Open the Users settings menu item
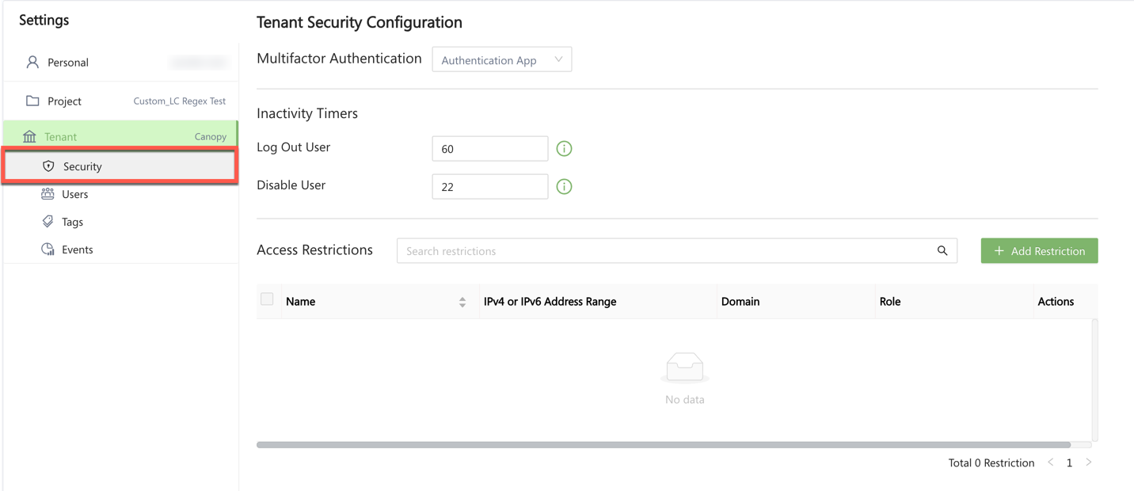Image resolution: width=1134 pixels, height=491 pixels. click(75, 194)
